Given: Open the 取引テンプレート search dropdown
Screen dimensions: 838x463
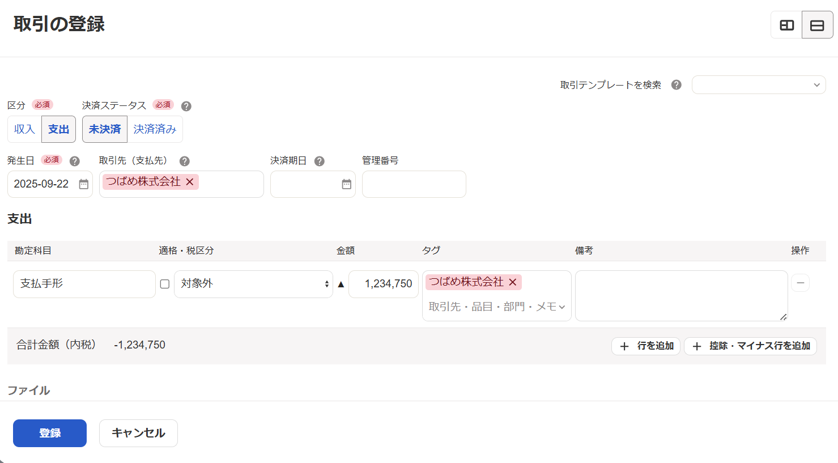Looking at the screenshot, I should (x=759, y=85).
